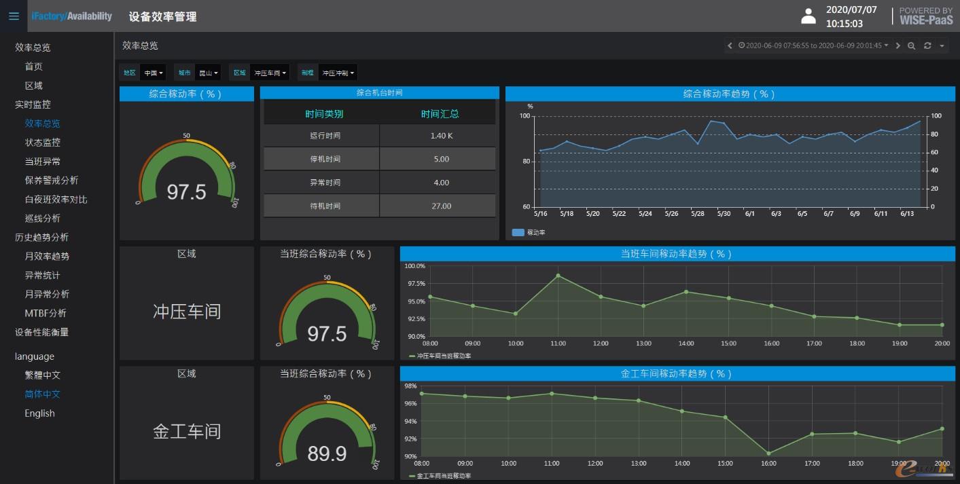Sort by 时间类别 column header
Viewport: 960px width, 484px height.
[x=324, y=114]
